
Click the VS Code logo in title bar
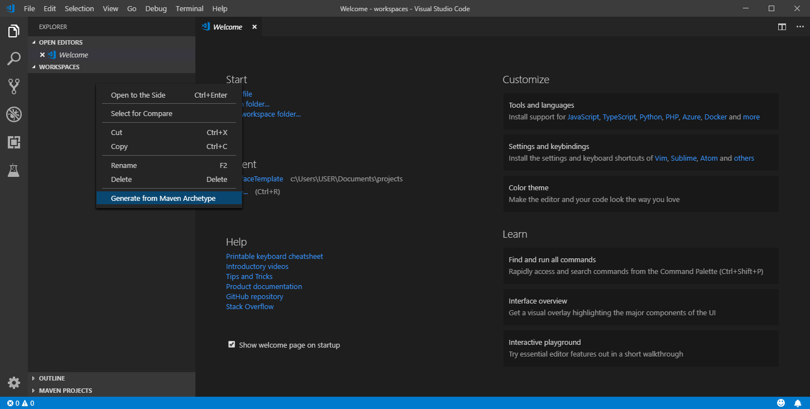[x=10, y=8]
